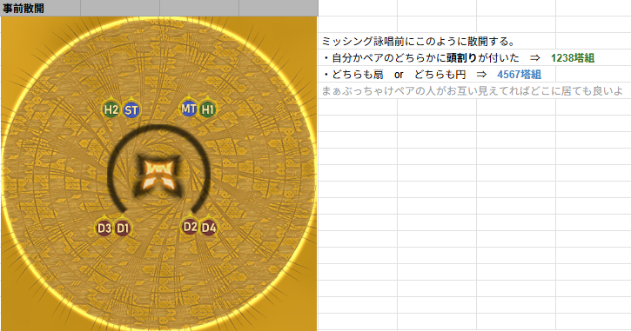This screenshot has width=631, height=331.
Task: Click the D1 DPS marker icon
Action: point(123,228)
